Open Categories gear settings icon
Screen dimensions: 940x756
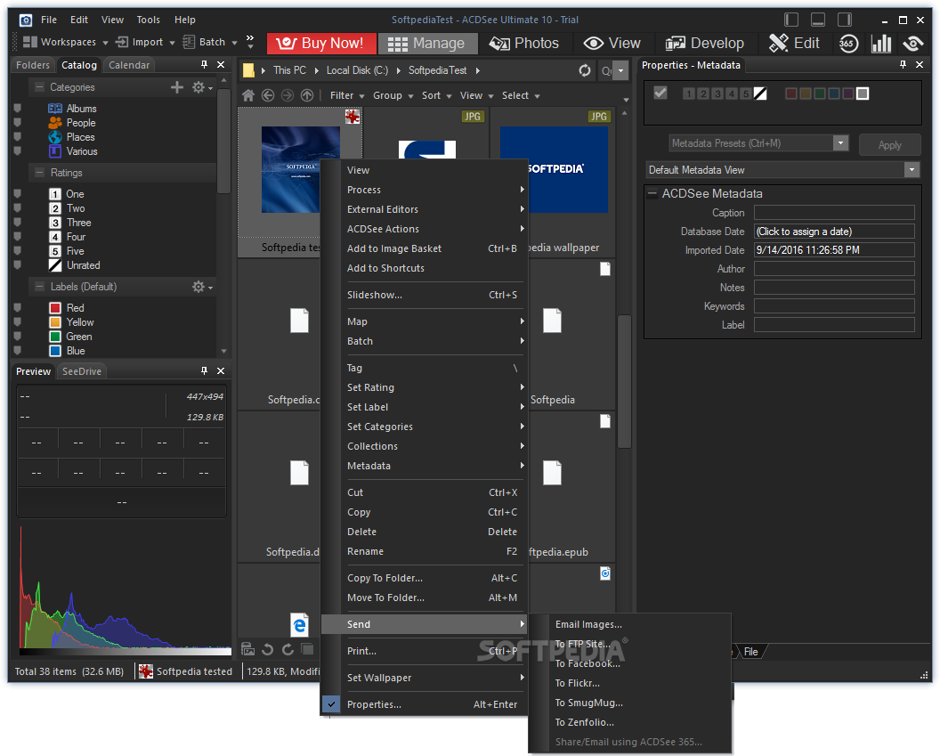[201, 87]
